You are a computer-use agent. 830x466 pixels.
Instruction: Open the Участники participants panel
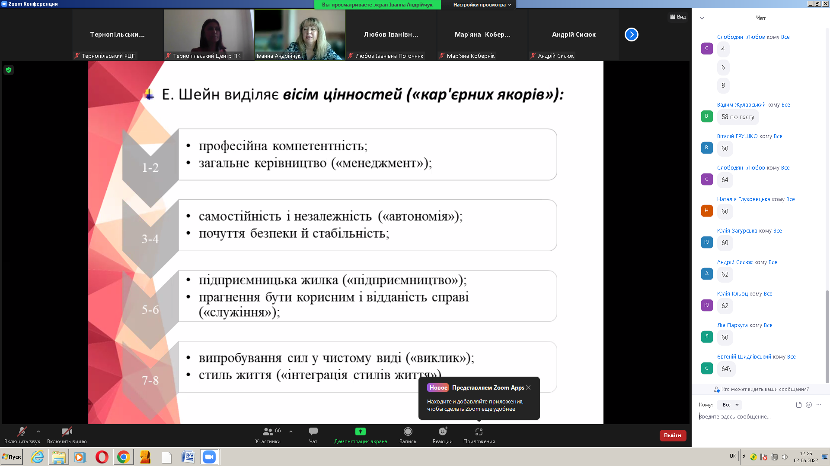click(x=268, y=435)
